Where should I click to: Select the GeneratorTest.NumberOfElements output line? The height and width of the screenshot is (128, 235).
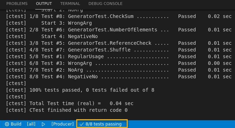119,30
